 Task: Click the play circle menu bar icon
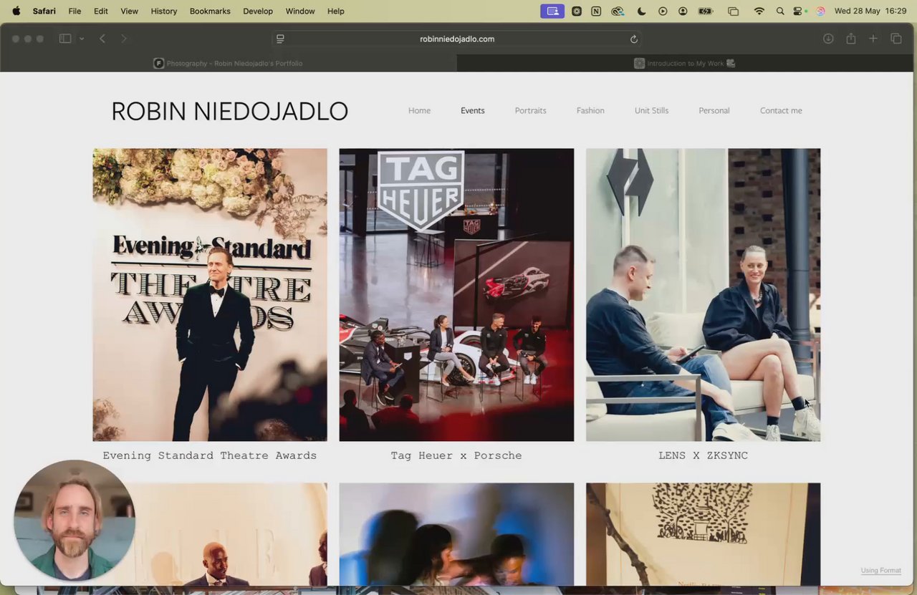tap(663, 11)
